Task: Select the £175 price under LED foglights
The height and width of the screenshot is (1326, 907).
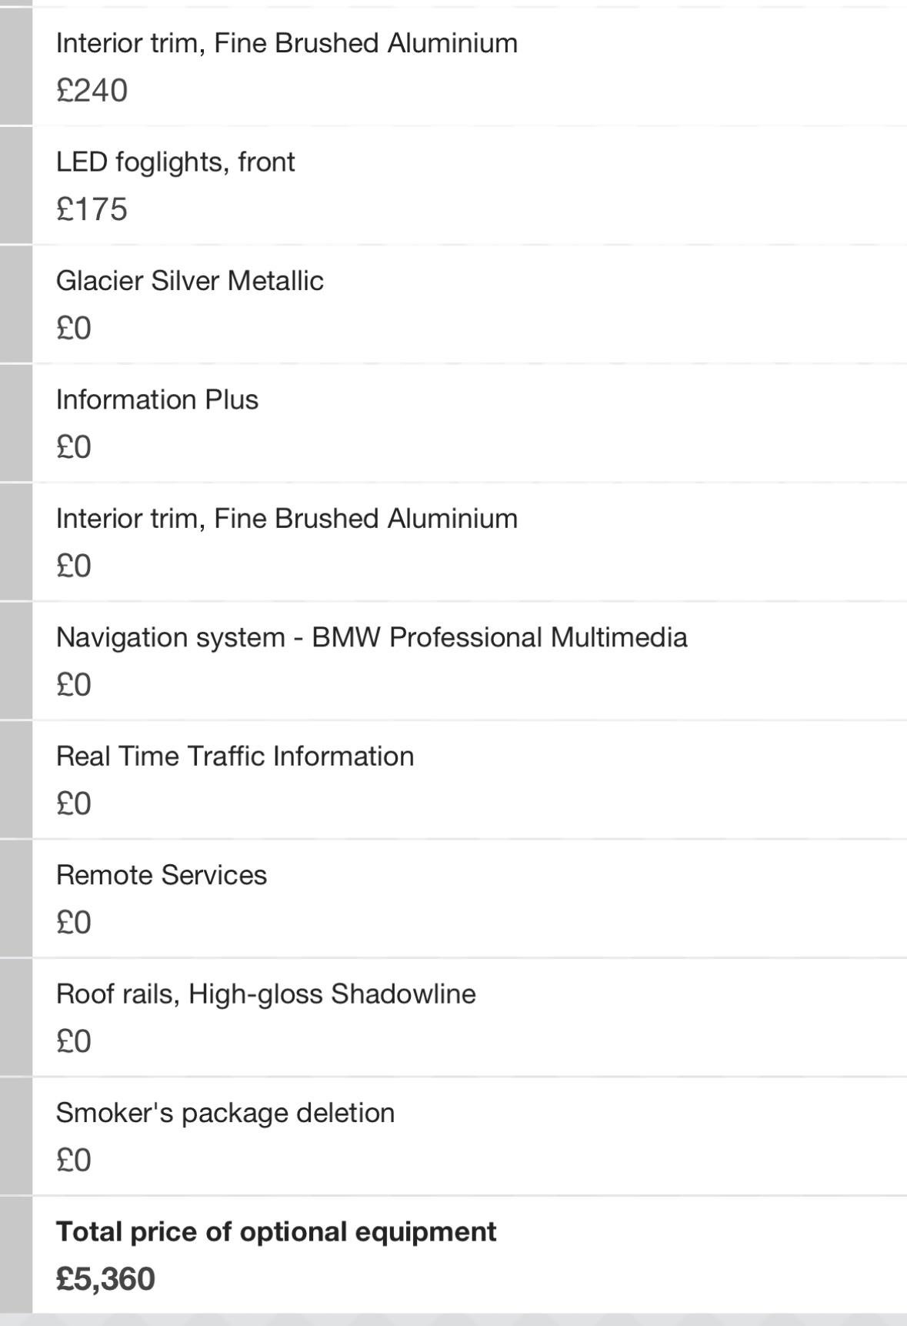Action: (92, 209)
